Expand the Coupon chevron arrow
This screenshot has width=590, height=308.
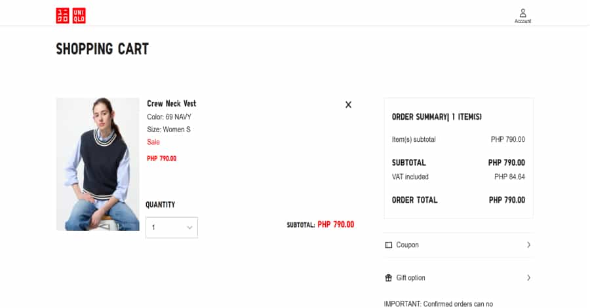click(528, 245)
